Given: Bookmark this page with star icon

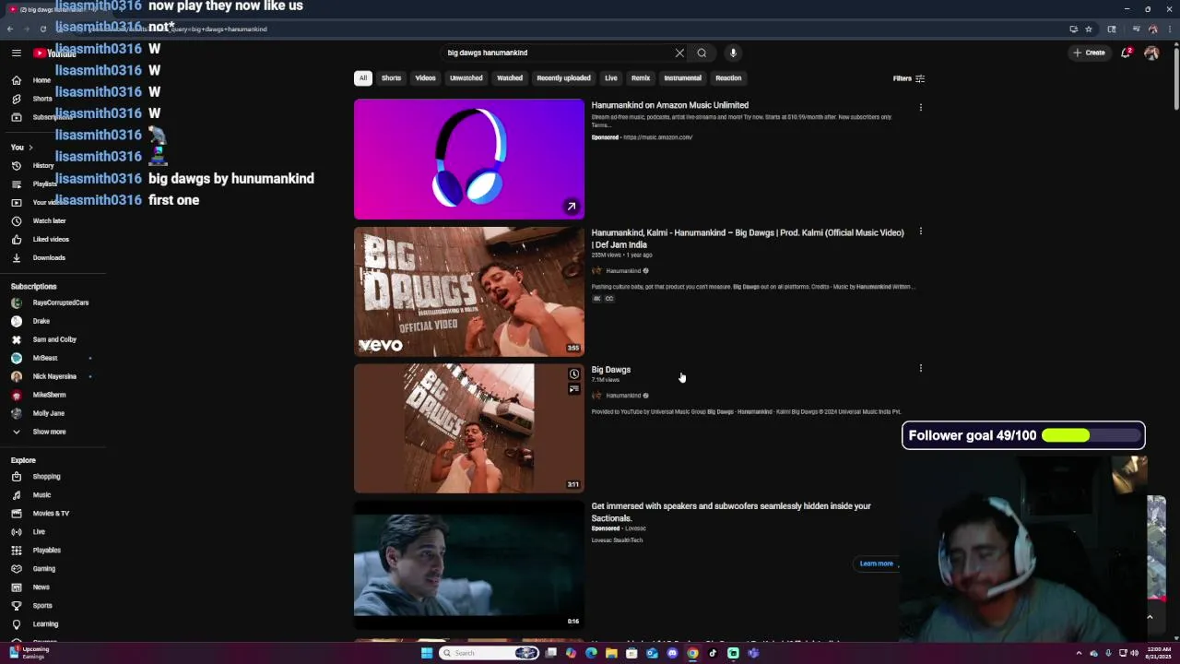Looking at the screenshot, I should coord(1089,29).
